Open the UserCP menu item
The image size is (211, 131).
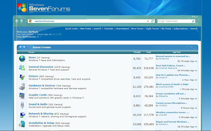(98, 28)
